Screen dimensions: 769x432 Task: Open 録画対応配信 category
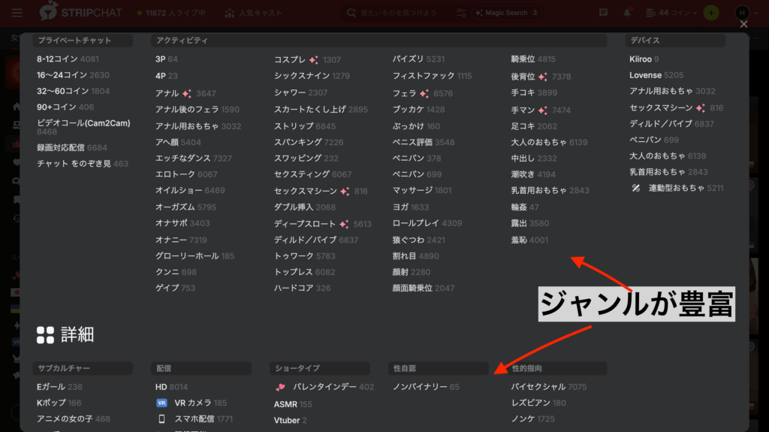[x=71, y=148]
